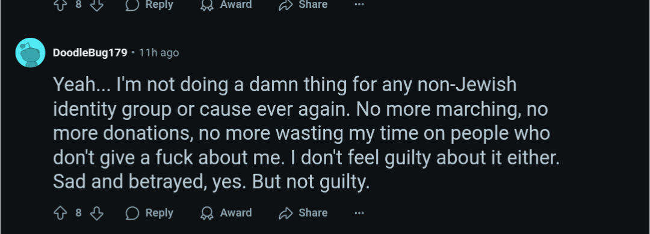The height and width of the screenshot is (234, 650).
Task: Click the comment text starting "Yeah... I'm not"
Action: [306, 133]
